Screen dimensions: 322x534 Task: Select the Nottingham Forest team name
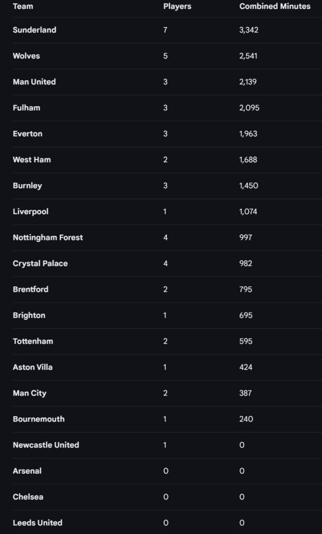coord(48,237)
